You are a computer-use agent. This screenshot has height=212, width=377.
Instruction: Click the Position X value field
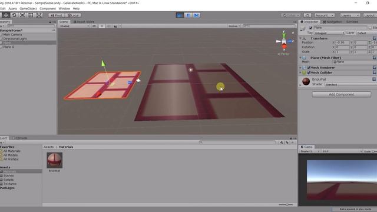point(342,42)
